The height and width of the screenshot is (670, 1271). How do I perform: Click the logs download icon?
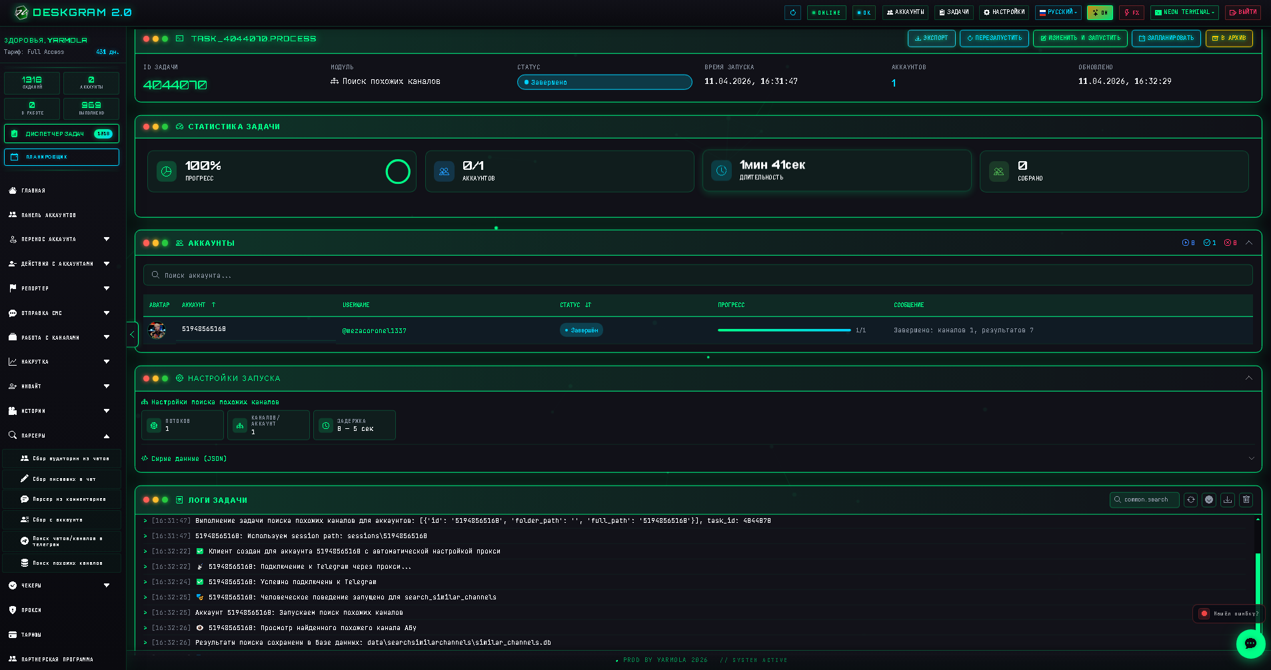[1228, 500]
